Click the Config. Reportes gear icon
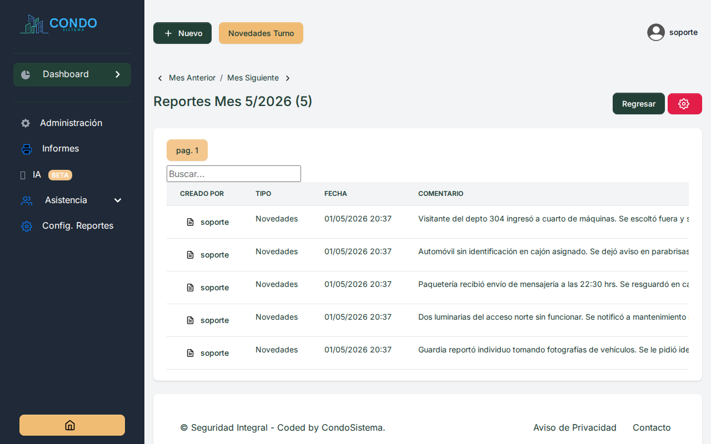This screenshot has width=711, height=444. [27, 226]
